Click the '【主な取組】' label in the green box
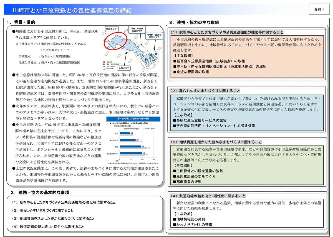Screen dimensions: 333x237 click(183, 166)
